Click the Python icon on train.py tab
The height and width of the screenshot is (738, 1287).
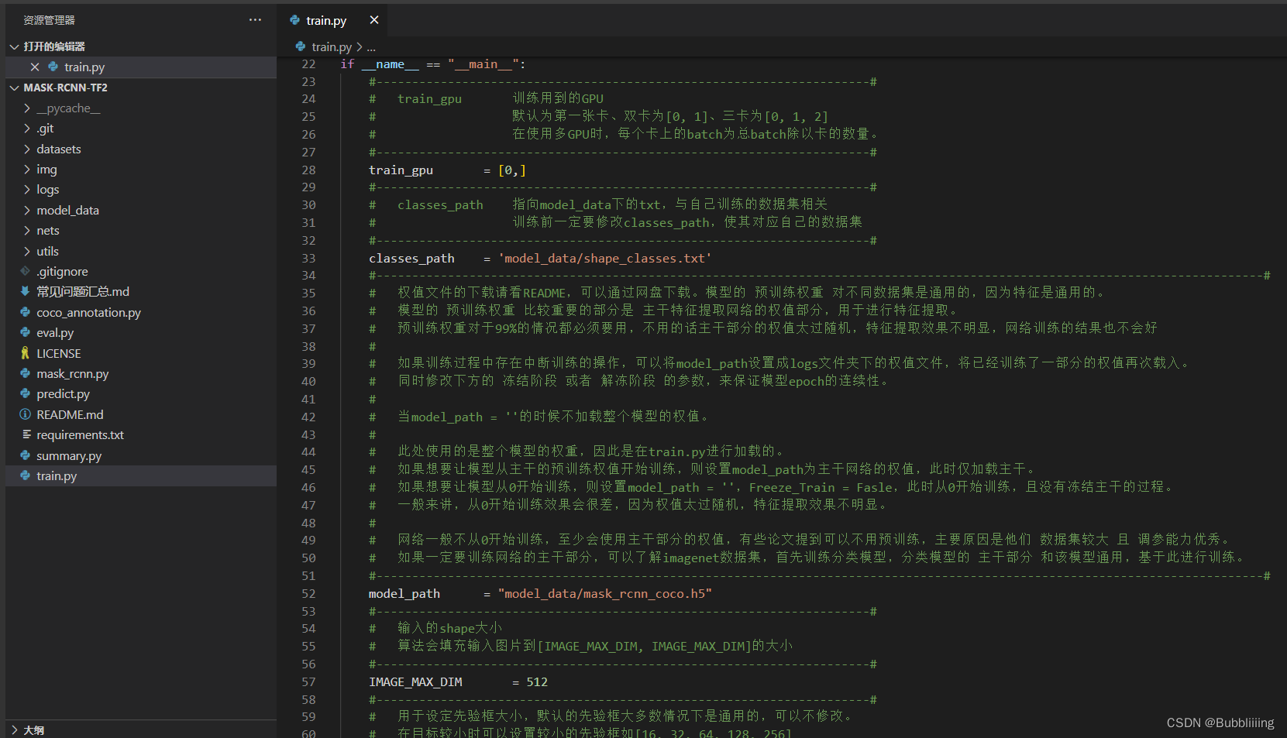[x=294, y=20]
